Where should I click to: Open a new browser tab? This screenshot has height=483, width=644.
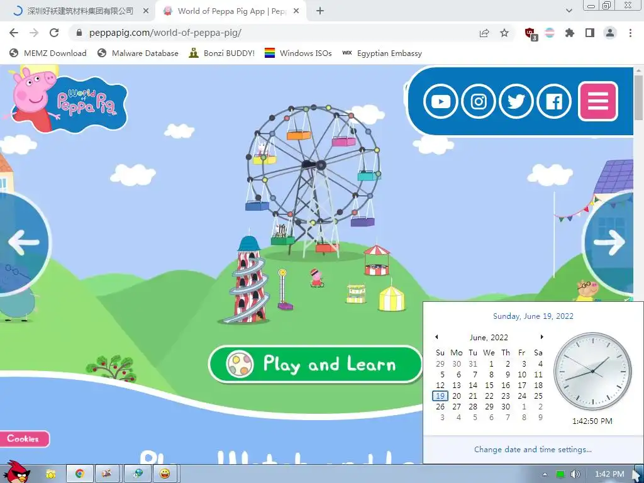pos(320,11)
